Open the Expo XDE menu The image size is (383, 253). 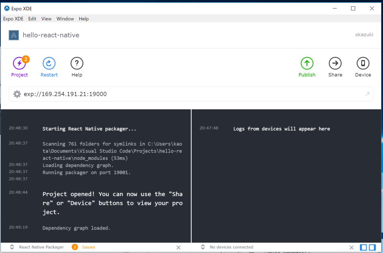13,19
